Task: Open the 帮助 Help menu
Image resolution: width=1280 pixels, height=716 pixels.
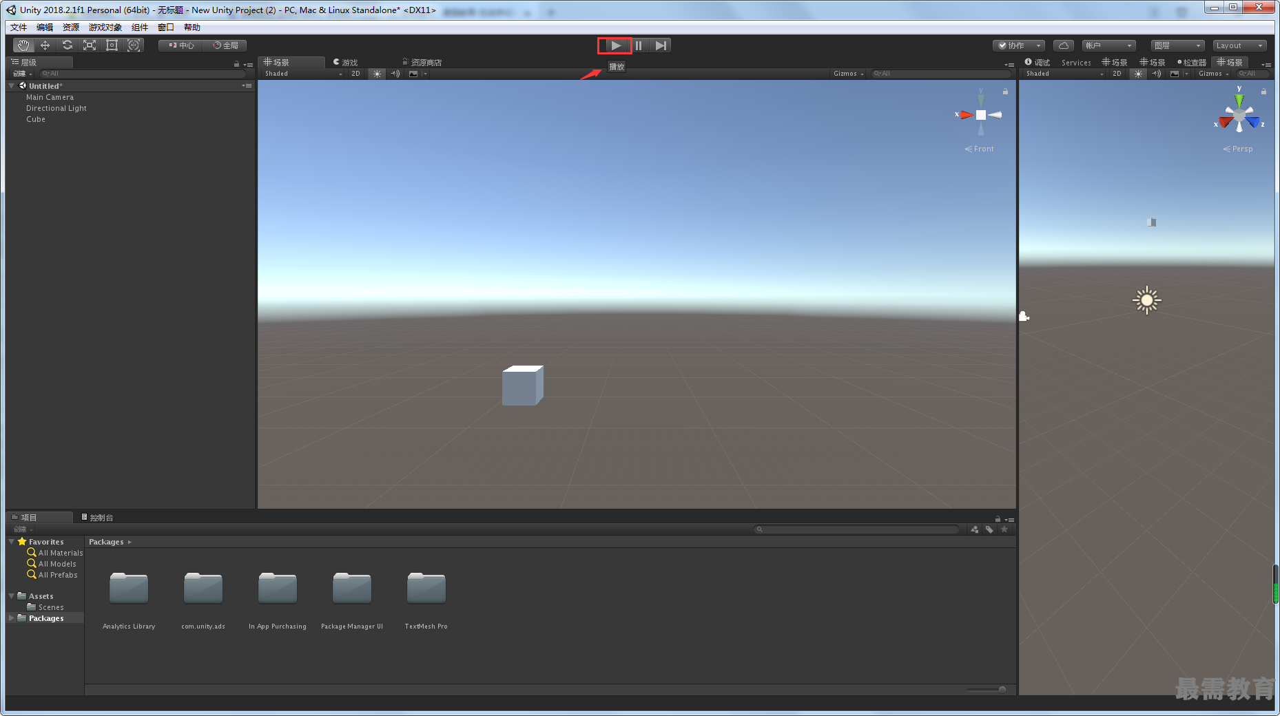Action: click(x=192, y=28)
